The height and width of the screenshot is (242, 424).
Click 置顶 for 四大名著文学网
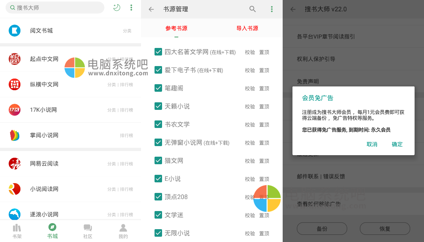coord(264,52)
